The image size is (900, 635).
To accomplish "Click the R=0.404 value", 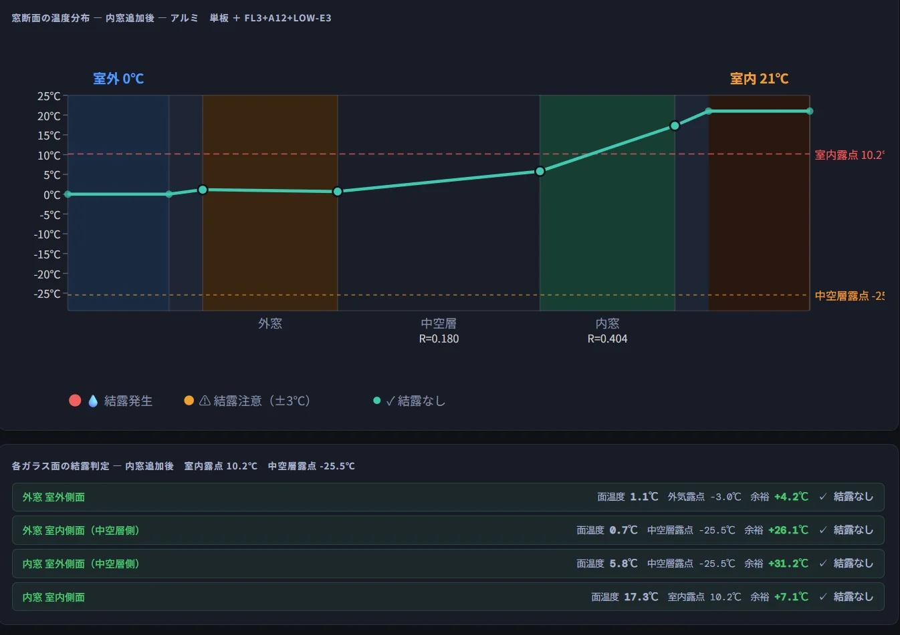I will (x=607, y=339).
